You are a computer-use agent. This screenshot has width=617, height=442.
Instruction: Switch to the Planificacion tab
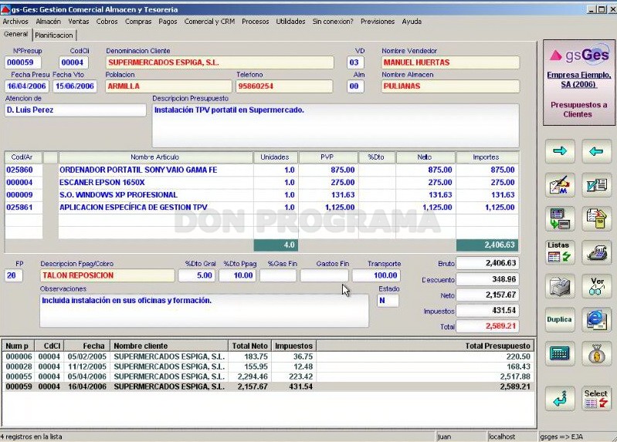54,35
